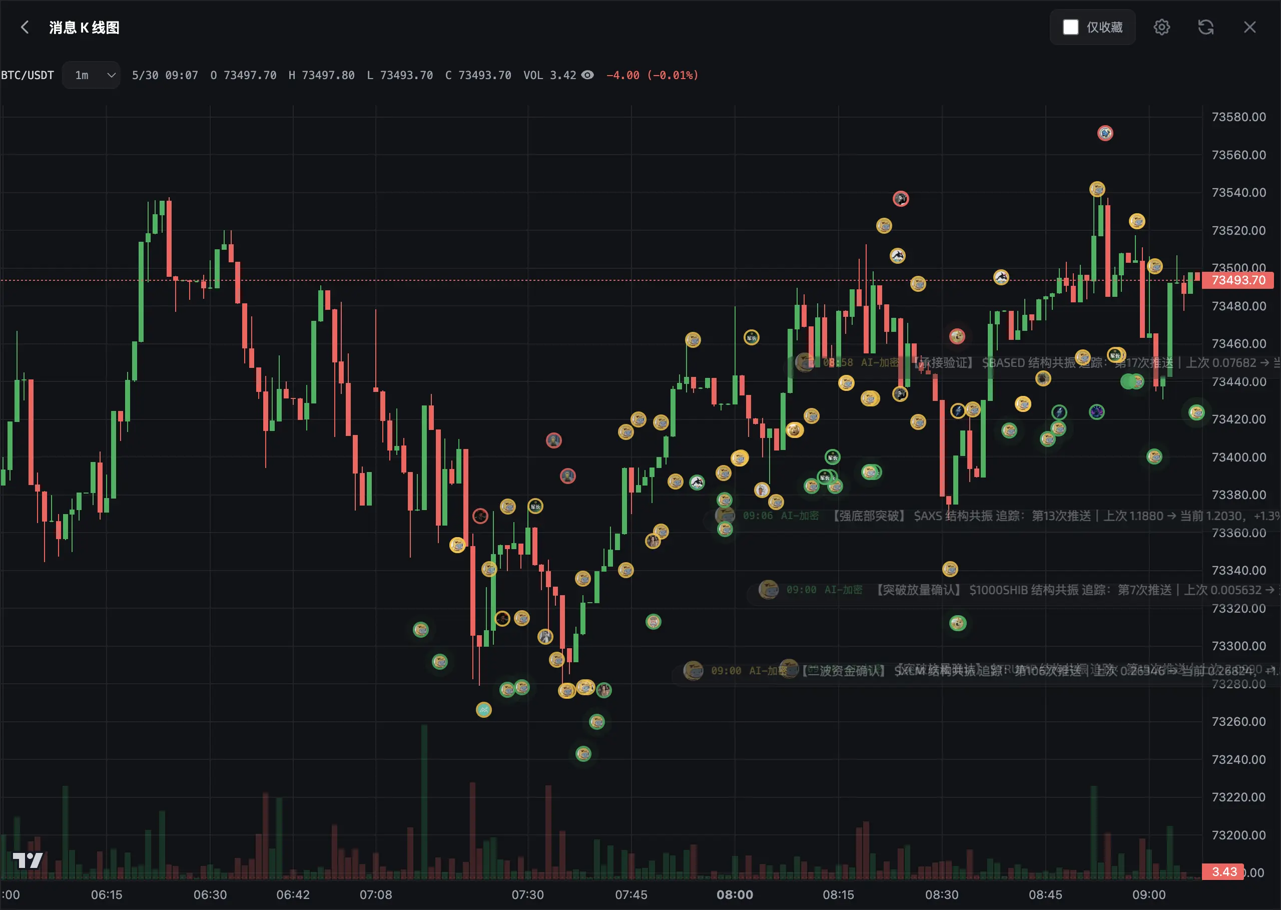
Task: Click the close value C 73493.70
Action: pos(478,75)
